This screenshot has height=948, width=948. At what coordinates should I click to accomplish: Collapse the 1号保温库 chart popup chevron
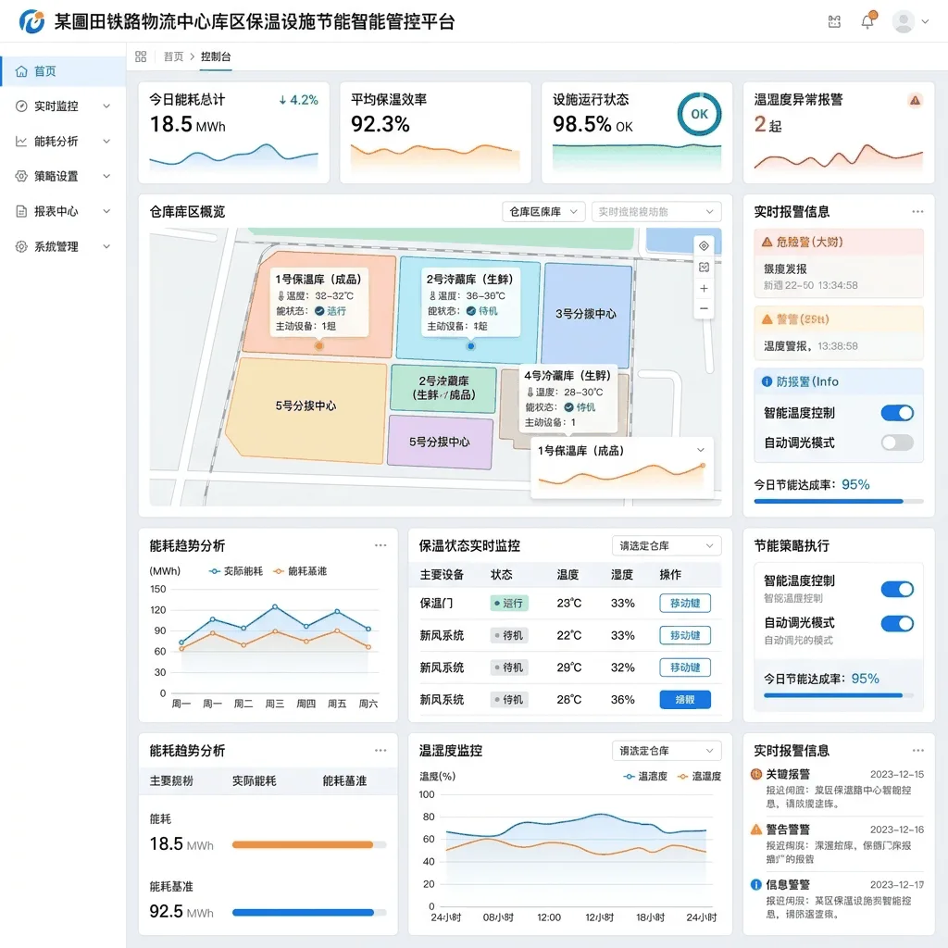701,451
